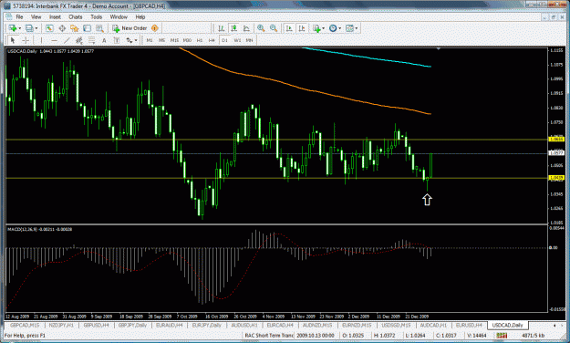The image size is (570, 343).
Task: Click the Zoom In magnifier icon
Action: (x=261, y=28)
